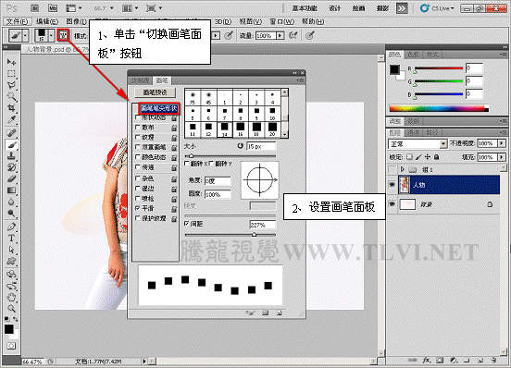This screenshot has height=368, width=511.
Task: Enable the 双重画笔 checkbox
Action: click(138, 147)
